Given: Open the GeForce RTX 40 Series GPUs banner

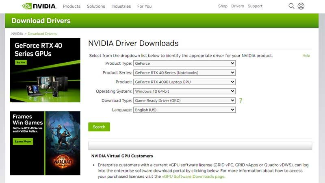Looking at the screenshot, I should click(x=45, y=70).
